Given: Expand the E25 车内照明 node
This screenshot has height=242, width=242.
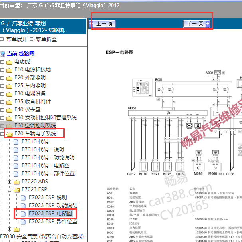Looking at the screenshot, I should pos(2,86).
